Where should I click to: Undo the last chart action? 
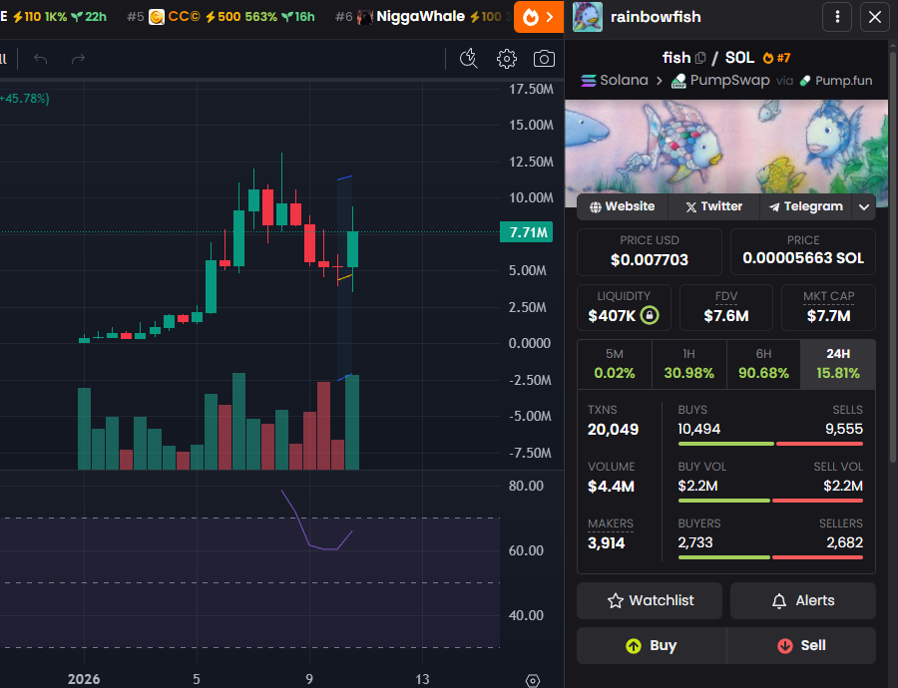tap(40, 59)
